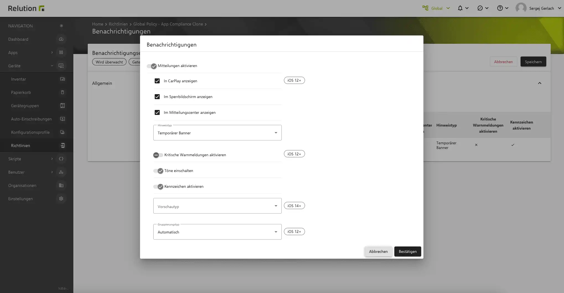Click Speichern button on page

[x=533, y=61]
